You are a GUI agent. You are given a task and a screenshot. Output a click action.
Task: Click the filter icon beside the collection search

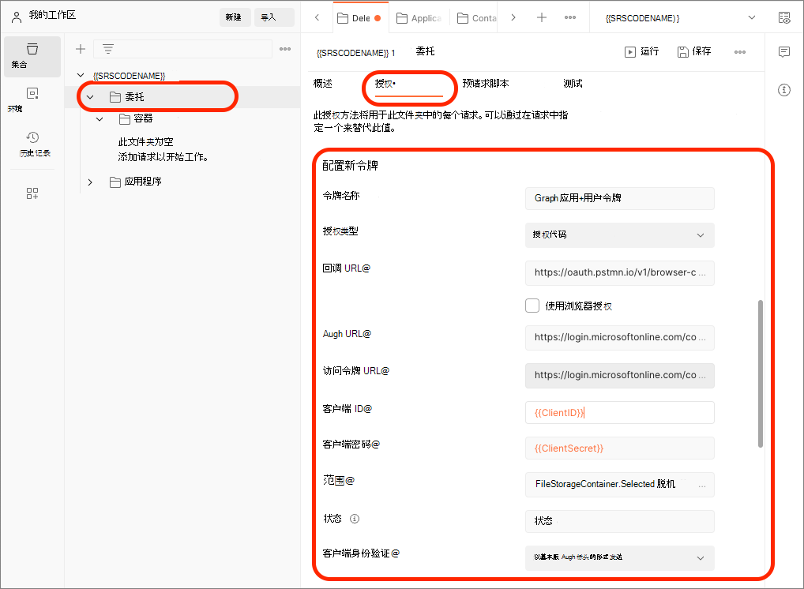(107, 48)
